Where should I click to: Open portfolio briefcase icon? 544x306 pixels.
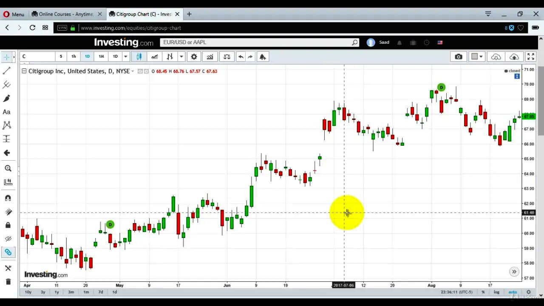pos(413,42)
